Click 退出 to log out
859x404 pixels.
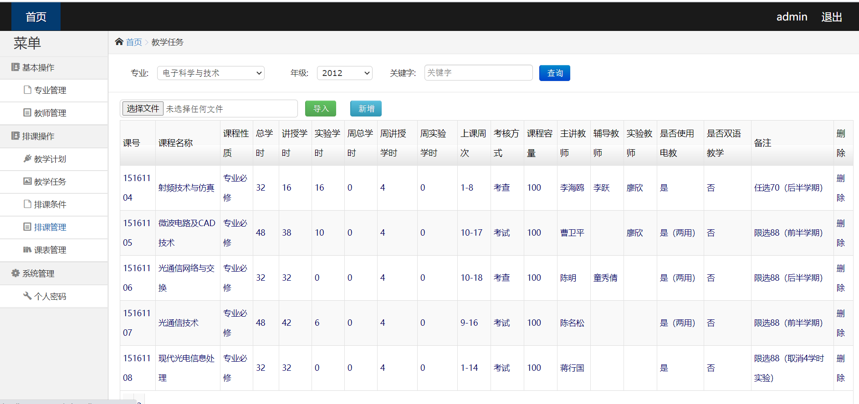pyautogui.click(x=831, y=17)
